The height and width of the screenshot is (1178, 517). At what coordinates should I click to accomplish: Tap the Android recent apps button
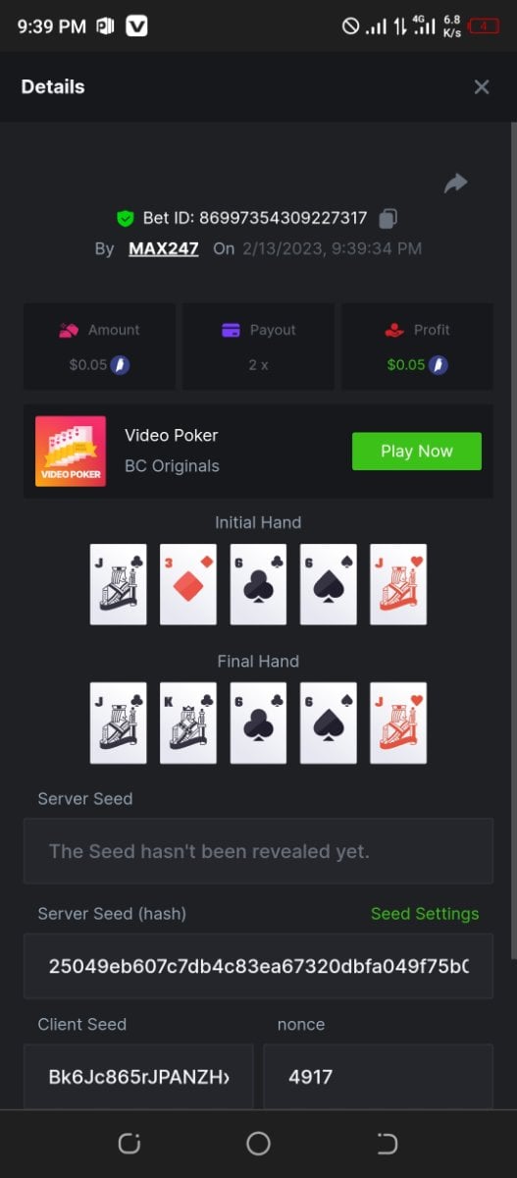129,1143
